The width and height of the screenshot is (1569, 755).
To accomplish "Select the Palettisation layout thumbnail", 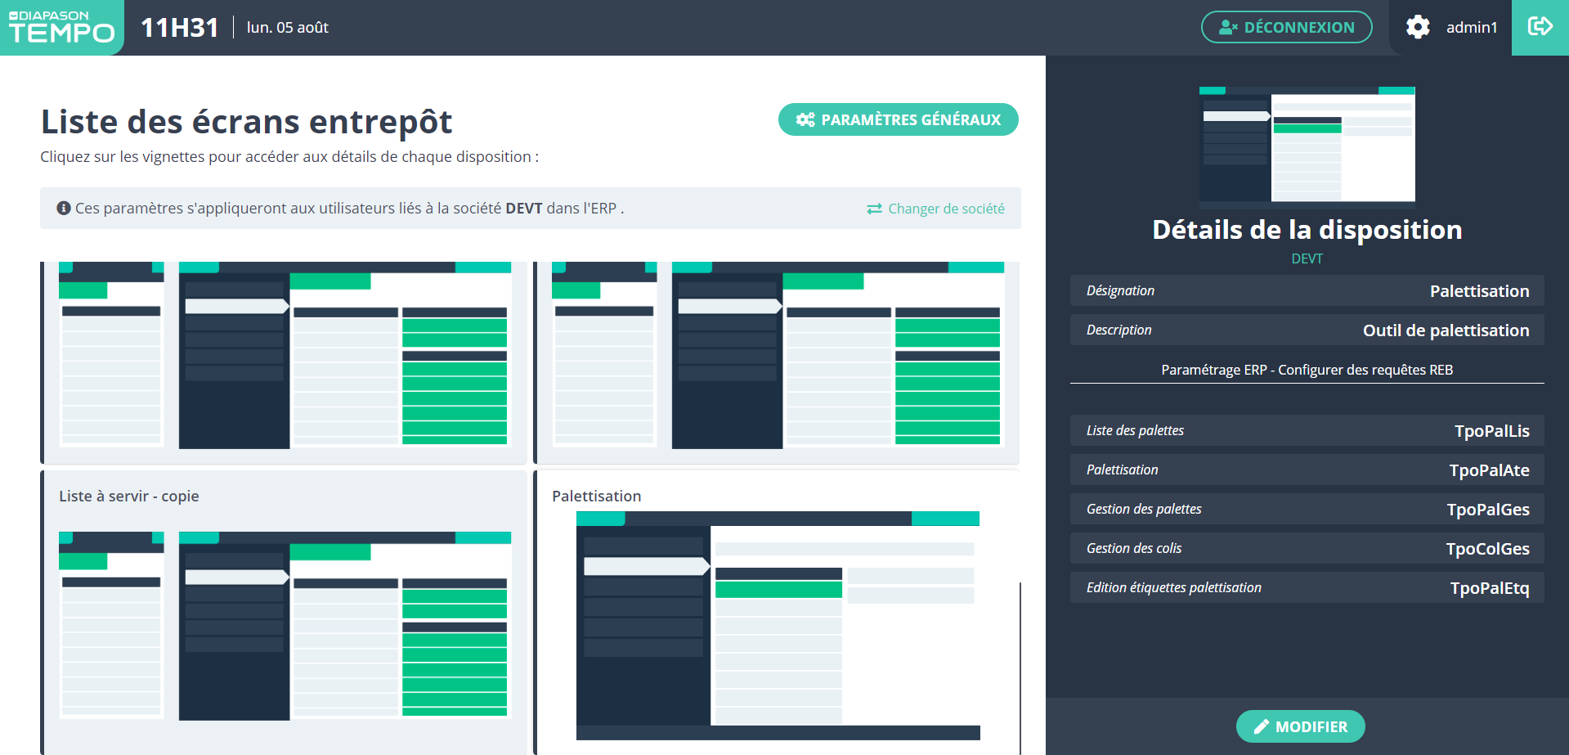I will (x=777, y=613).
